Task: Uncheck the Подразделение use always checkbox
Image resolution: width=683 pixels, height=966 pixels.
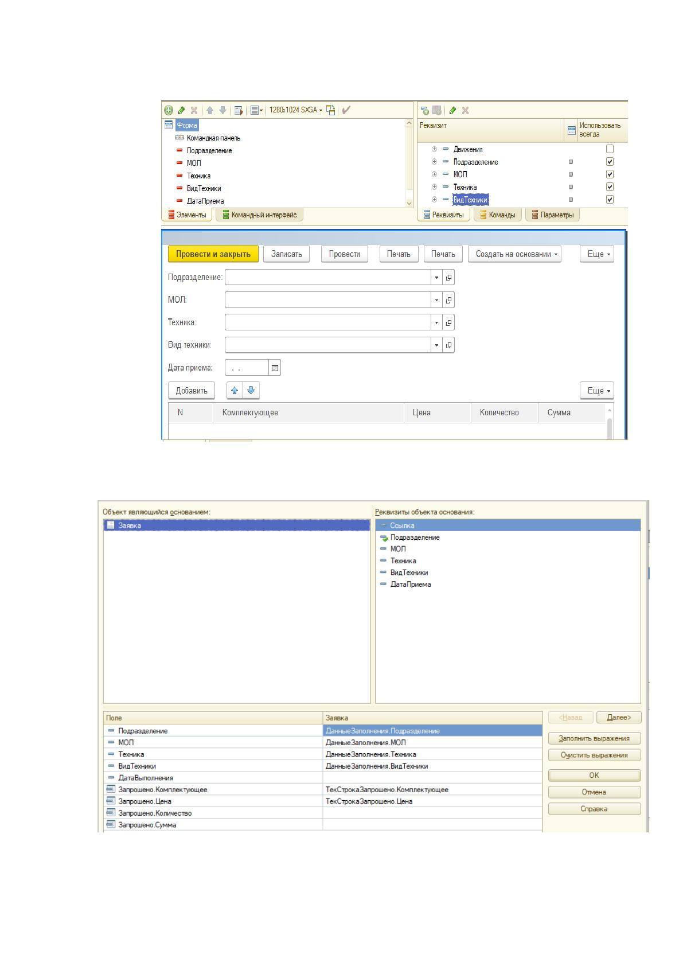Action: tap(610, 162)
